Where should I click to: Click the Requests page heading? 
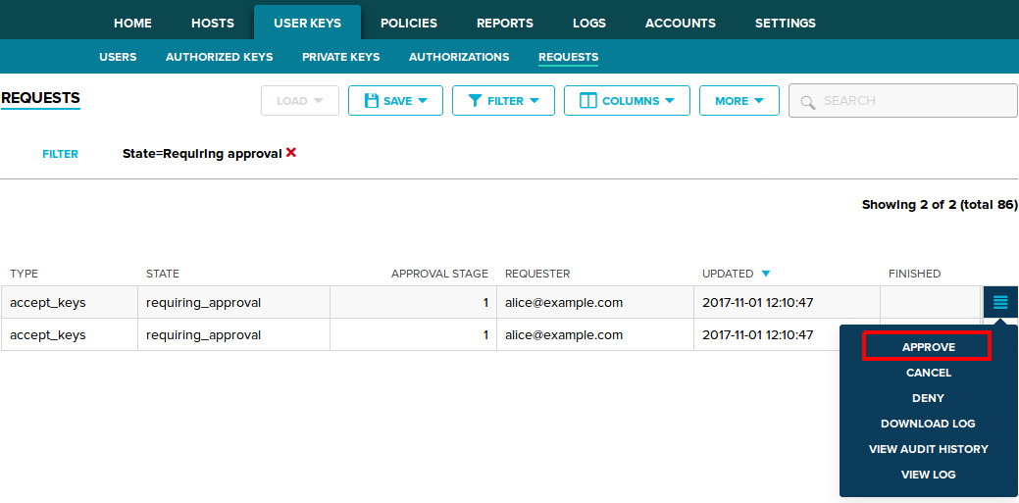pos(40,98)
